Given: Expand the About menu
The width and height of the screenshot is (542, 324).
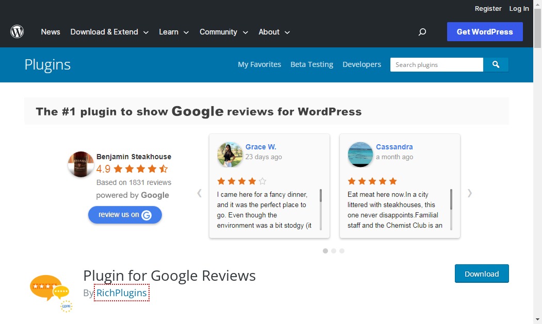Looking at the screenshot, I should click(274, 32).
